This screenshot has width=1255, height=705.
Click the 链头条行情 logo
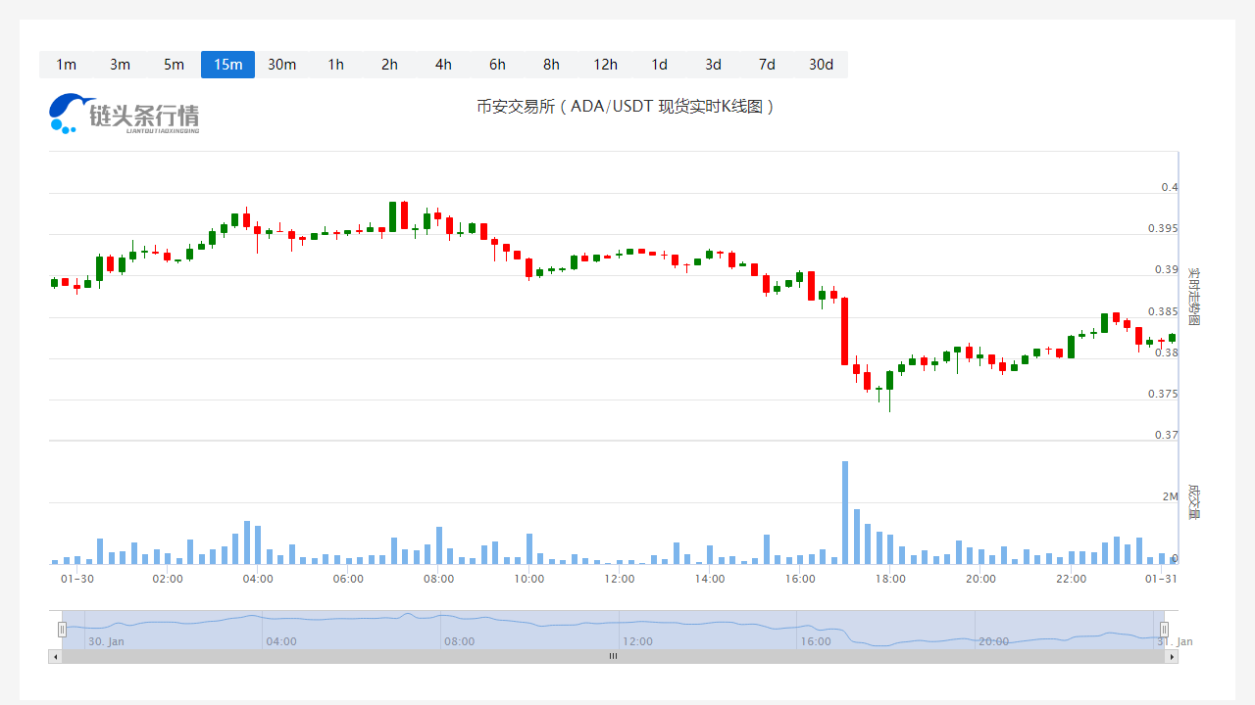point(124,114)
